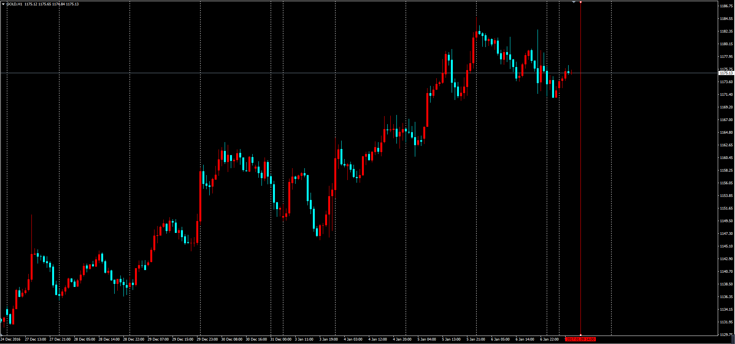This screenshot has width=735, height=344.
Task: Select the red vertical line's top handle
Action: coord(580,2)
